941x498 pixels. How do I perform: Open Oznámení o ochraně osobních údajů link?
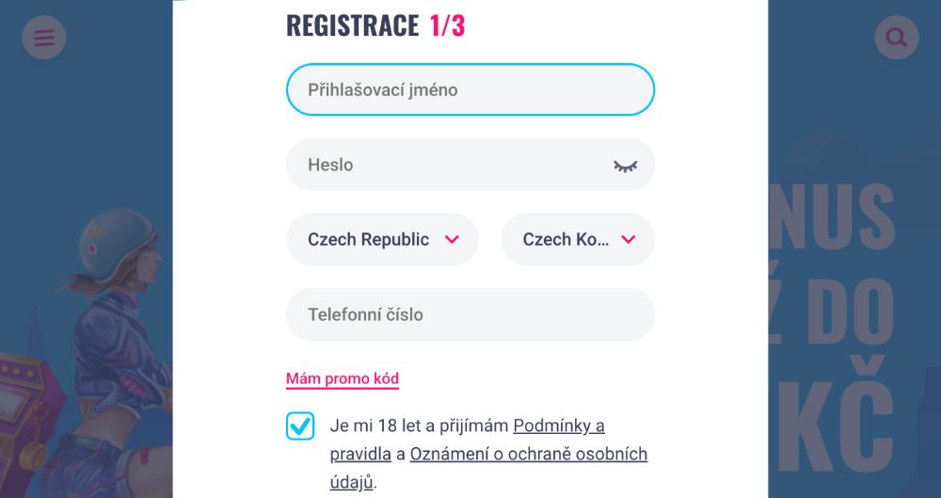(529, 454)
